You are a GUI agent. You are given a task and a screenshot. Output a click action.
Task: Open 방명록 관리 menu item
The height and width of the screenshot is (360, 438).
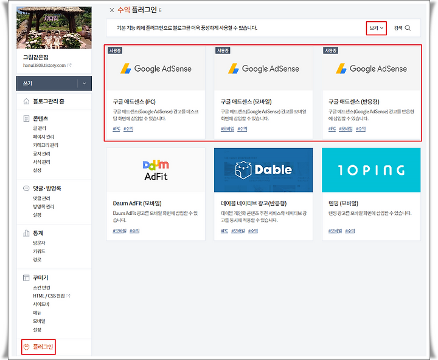(x=44, y=206)
